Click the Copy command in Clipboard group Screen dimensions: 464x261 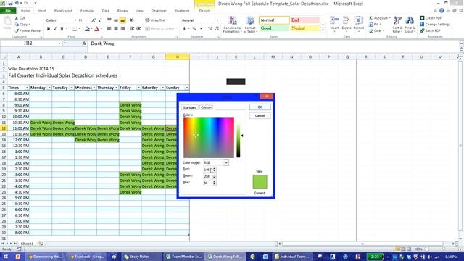point(22,25)
